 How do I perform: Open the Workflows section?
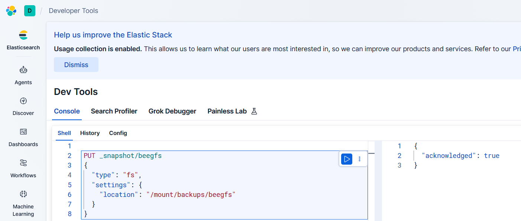[x=23, y=169]
